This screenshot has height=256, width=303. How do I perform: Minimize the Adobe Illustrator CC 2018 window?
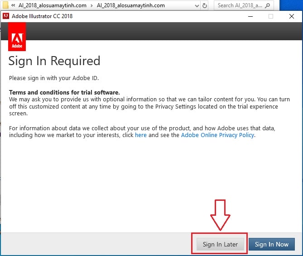[250, 16]
